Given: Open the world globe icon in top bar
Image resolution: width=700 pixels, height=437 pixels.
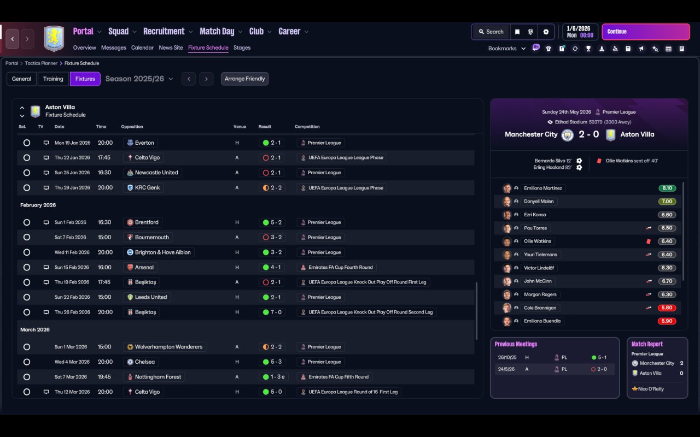Looking at the screenshot, I should click(x=530, y=32).
